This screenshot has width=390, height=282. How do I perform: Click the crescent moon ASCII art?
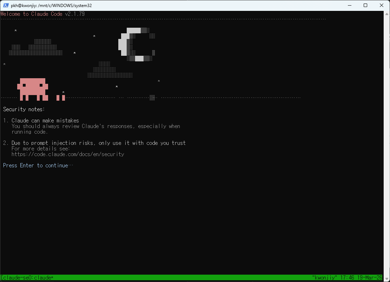(137, 45)
